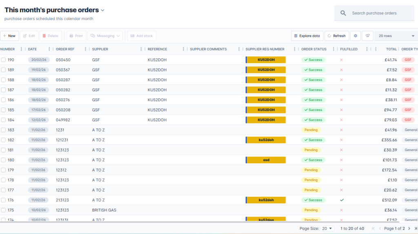Click the red unfulfilled cross on order 183
The width and height of the screenshot is (418, 234).
click(341, 130)
